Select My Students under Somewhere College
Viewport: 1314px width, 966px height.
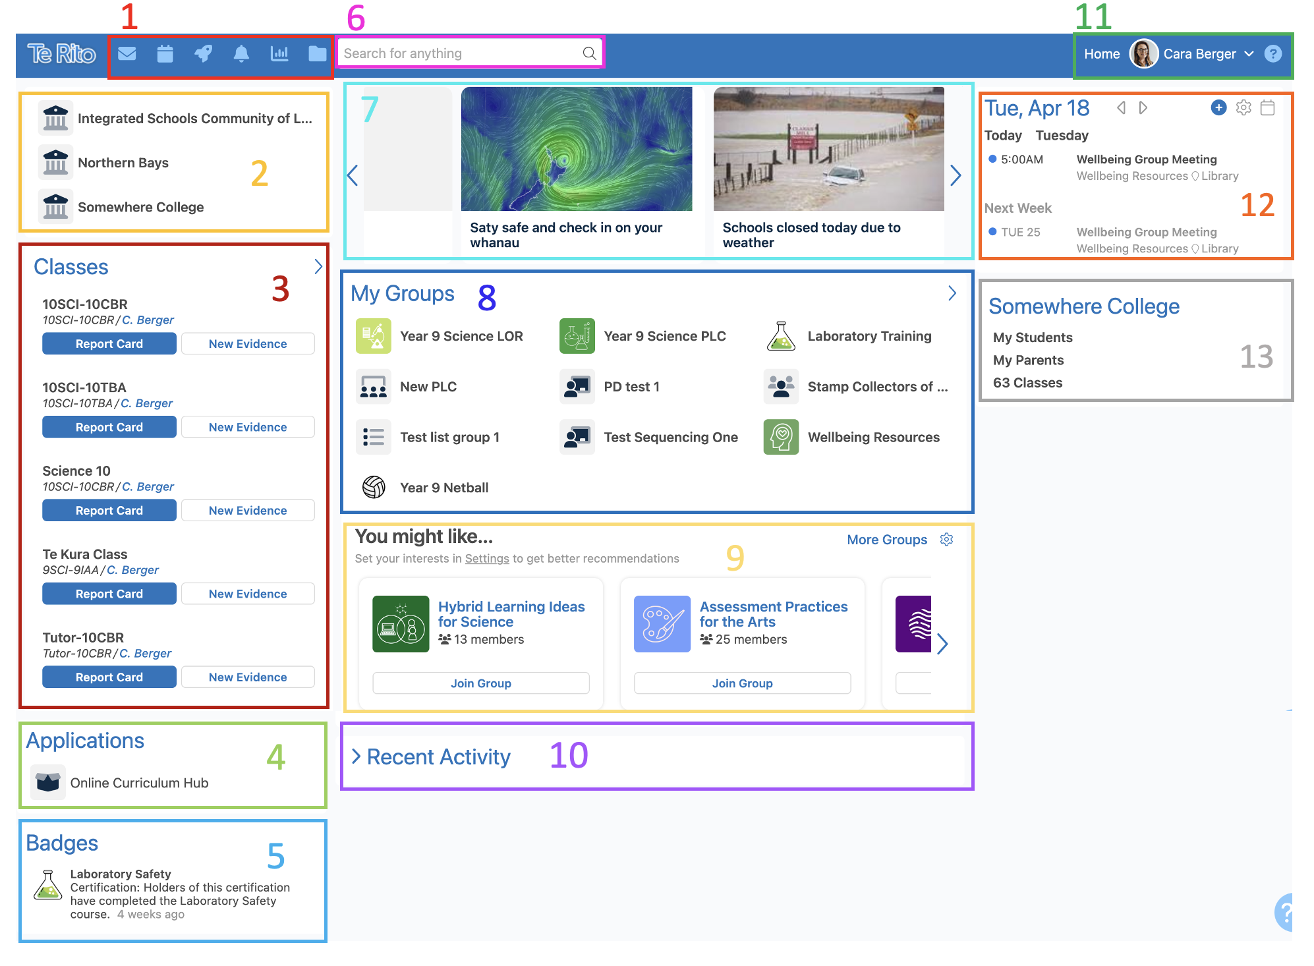[x=1033, y=337]
